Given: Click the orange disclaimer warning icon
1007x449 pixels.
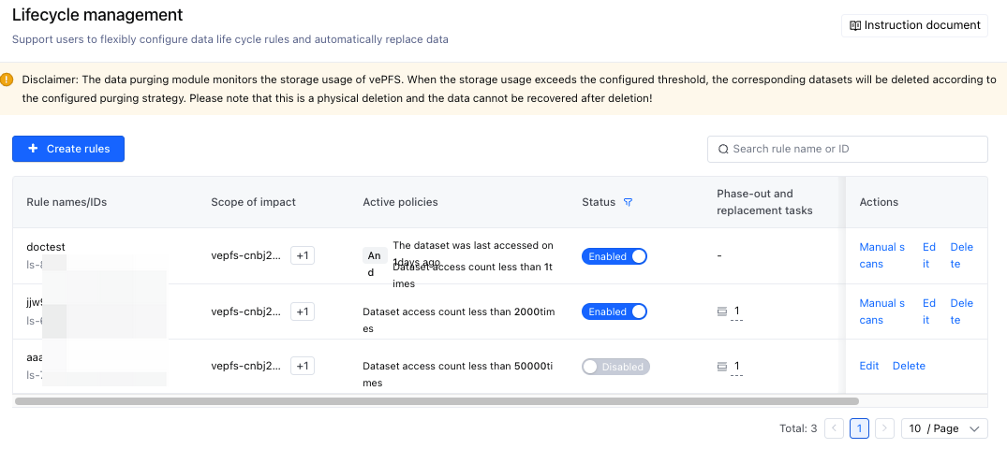Looking at the screenshot, I should click(x=7, y=80).
